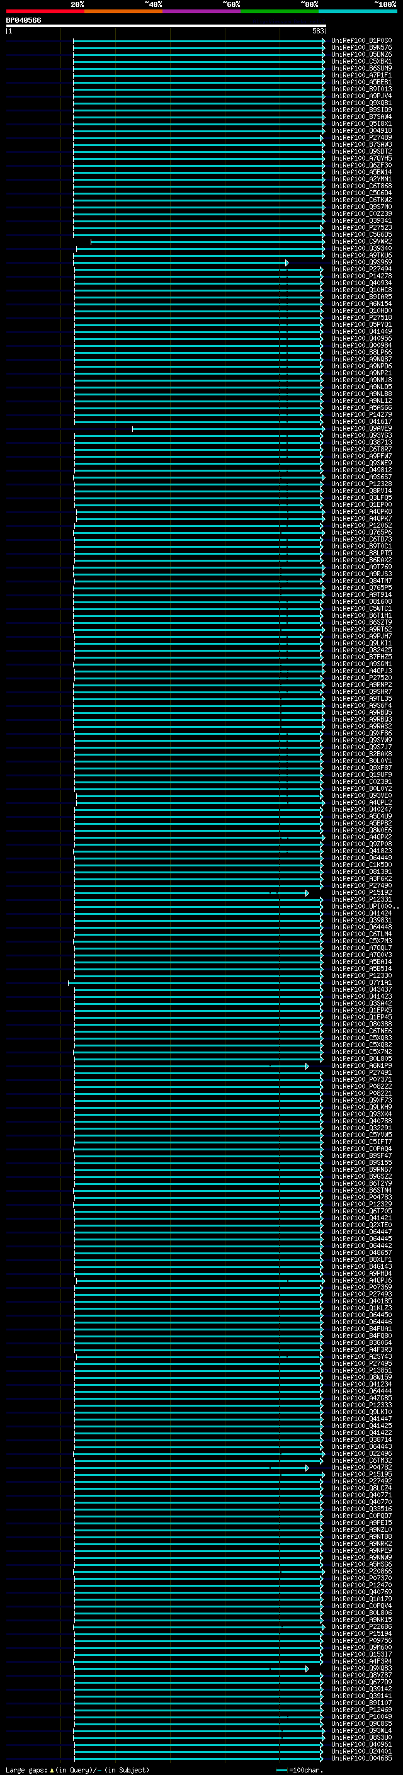The height and width of the screenshot is (1775, 403).
Task: Click the short alignment bar of UniRef100_Q9AVE9
Action: 229,429
